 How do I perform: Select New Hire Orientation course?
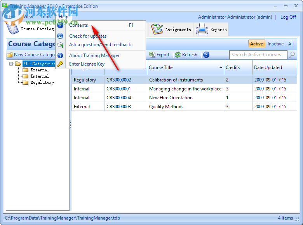[x=184, y=98]
